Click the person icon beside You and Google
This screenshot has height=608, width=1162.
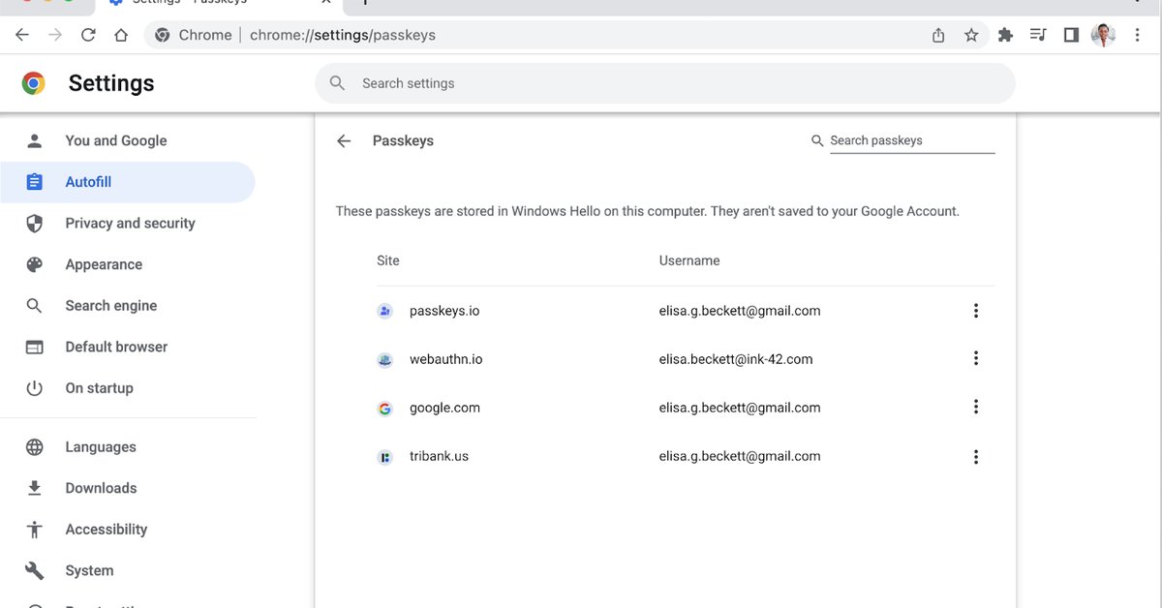pyautogui.click(x=35, y=140)
